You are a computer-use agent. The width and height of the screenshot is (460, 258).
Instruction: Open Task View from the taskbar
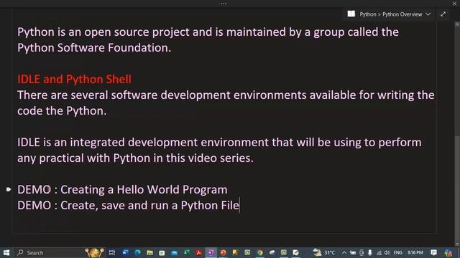(x=112, y=252)
